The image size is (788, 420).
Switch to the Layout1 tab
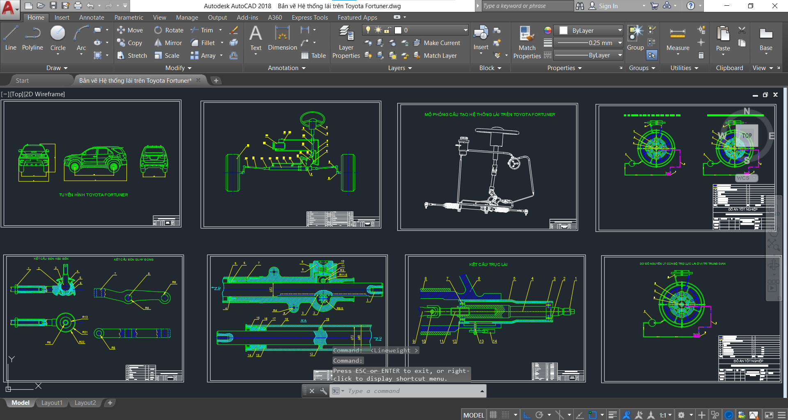pyautogui.click(x=52, y=403)
